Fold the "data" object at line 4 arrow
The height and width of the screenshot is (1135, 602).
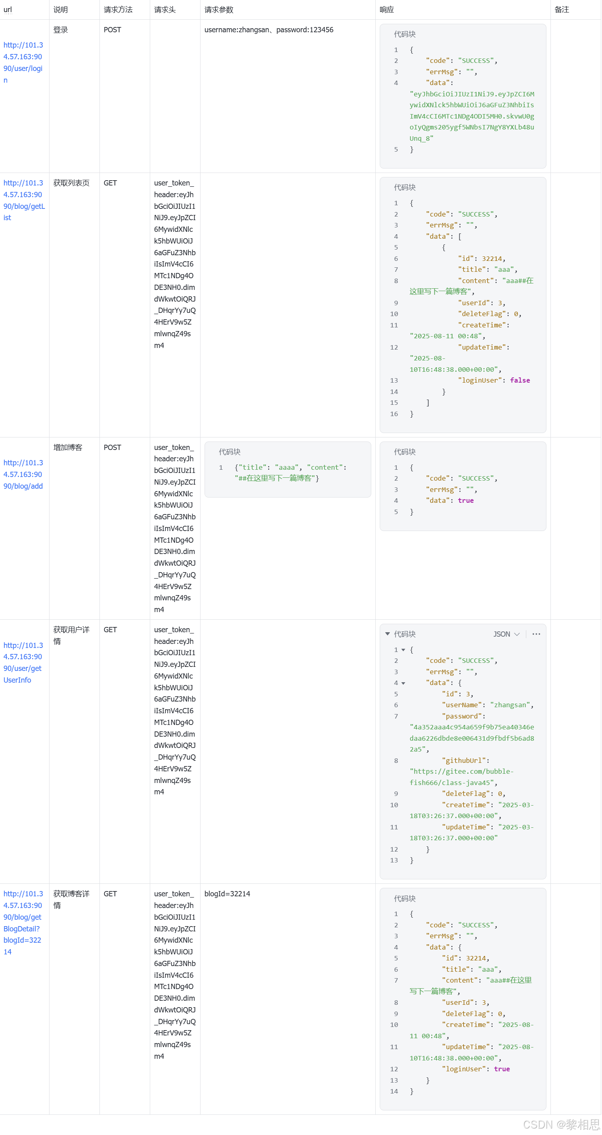(403, 683)
